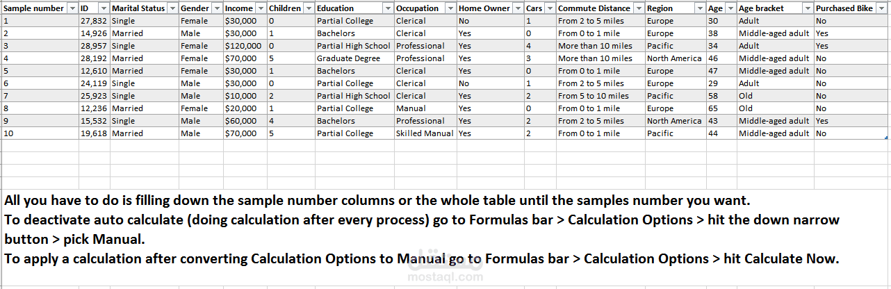Select the $120,000 income cell
Image resolution: width=891 pixels, height=289 pixels.
pyautogui.click(x=243, y=46)
